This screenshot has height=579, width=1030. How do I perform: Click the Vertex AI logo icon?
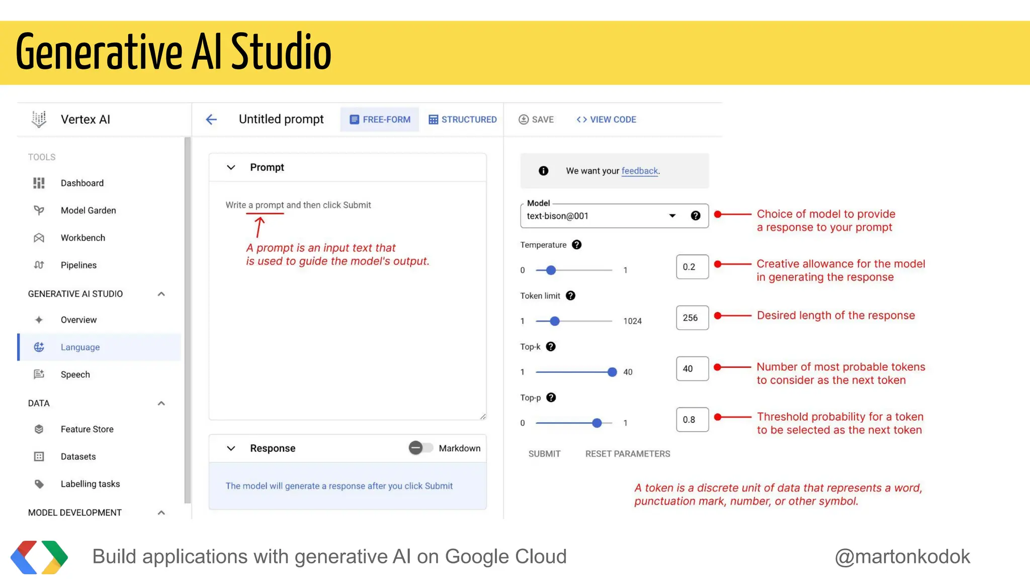pyautogui.click(x=39, y=119)
